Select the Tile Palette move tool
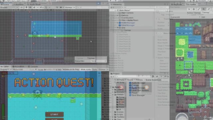Viewport: 213px width, 120px height. (194, 9)
